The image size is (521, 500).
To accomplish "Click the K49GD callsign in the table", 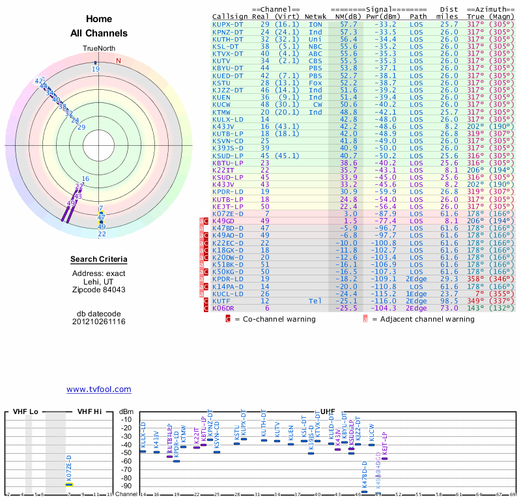I will [x=224, y=221].
